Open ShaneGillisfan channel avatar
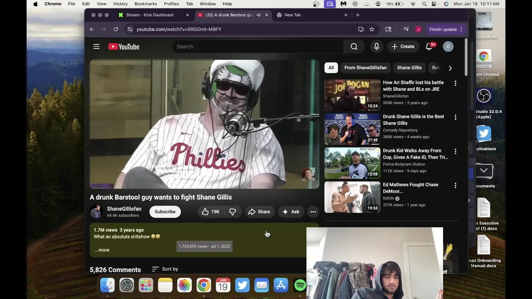Viewport: 532px width, 299px height. click(x=96, y=212)
